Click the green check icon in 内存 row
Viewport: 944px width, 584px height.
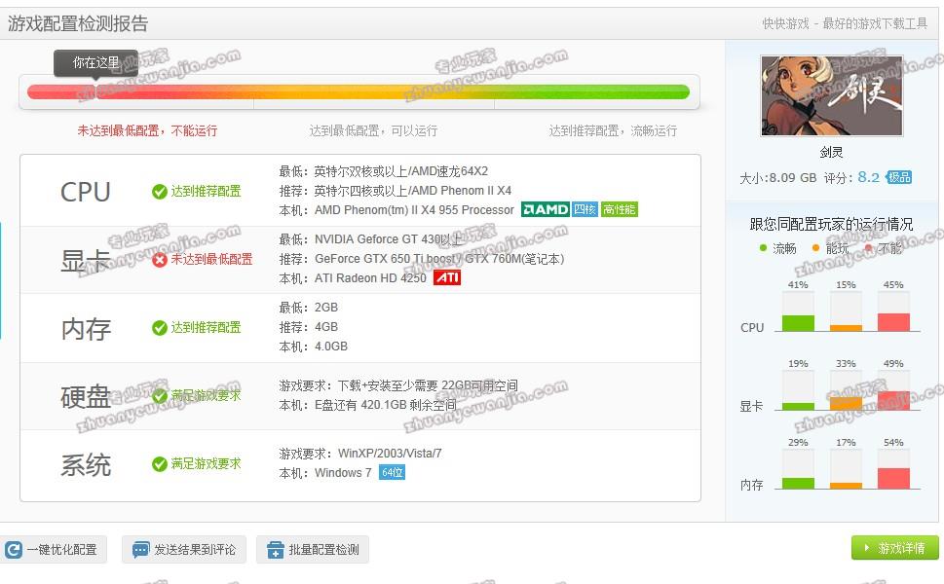[160, 327]
